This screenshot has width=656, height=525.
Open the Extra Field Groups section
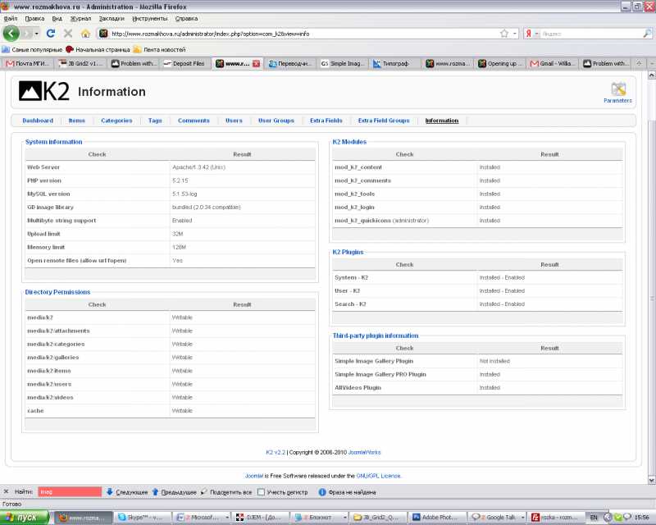pos(384,121)
